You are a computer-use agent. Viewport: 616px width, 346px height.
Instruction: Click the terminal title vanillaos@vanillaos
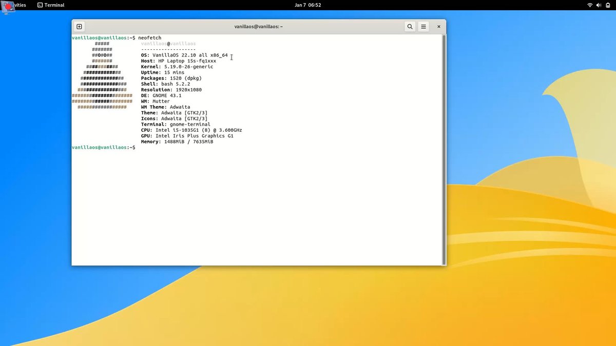coord(259,26)
